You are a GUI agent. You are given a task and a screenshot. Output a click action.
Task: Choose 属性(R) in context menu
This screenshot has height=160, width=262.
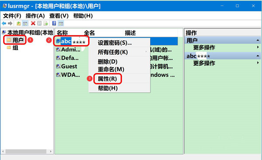tap(107, 79)
